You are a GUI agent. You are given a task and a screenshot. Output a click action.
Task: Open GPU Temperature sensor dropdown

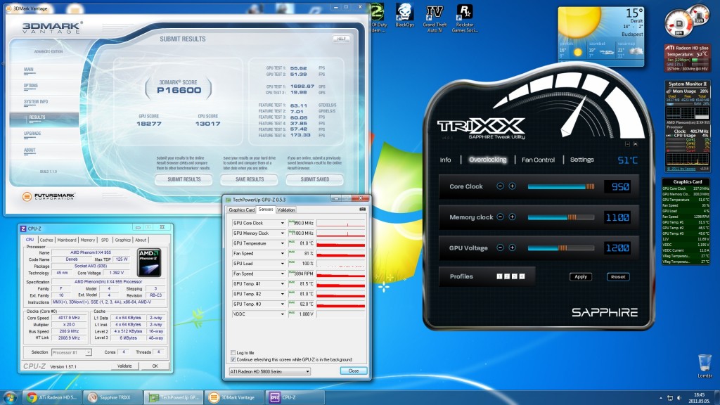[283, 243]
